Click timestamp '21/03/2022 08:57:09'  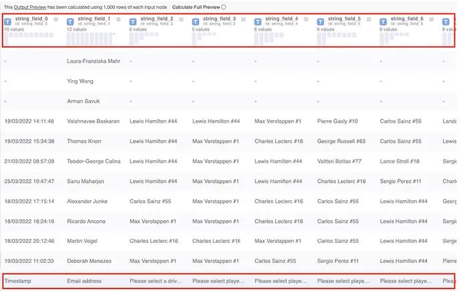pyautogui.click(x=29, y=162)
